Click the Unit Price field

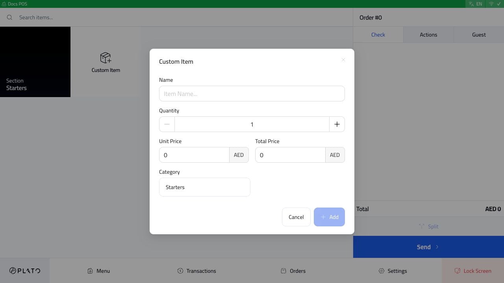coord(194,155)
